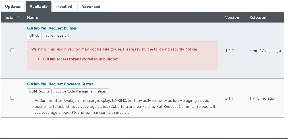288x139 pixels.
Task: Open the Advanced tab
Action: point(91,7)
